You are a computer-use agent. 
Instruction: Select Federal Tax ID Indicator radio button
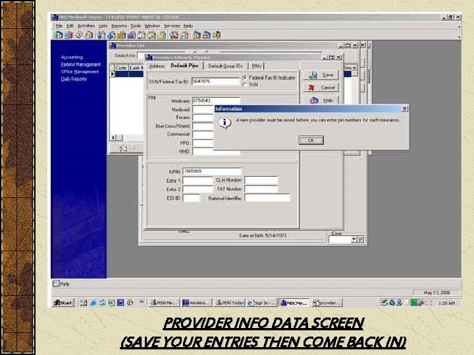pyautogui.click(x=244, y=78)
